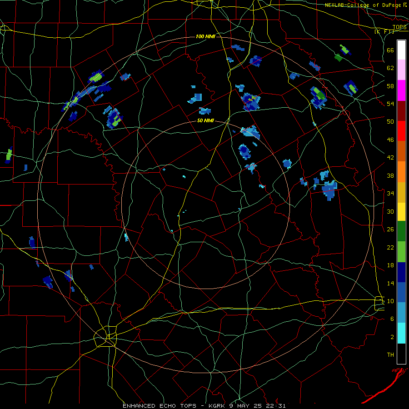The image size is (409, 409).
Task: Click the "10" legend value
Action: (x=390, y=301)
